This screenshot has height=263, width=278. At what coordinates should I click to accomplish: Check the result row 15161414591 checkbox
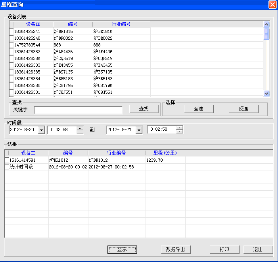coord(7,160)
